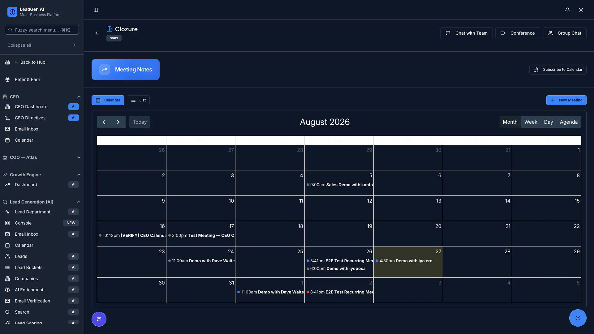Screen dimensions: 594x334
Task: Focus the Fuzzy search menu field
Action: coord(42,30)
